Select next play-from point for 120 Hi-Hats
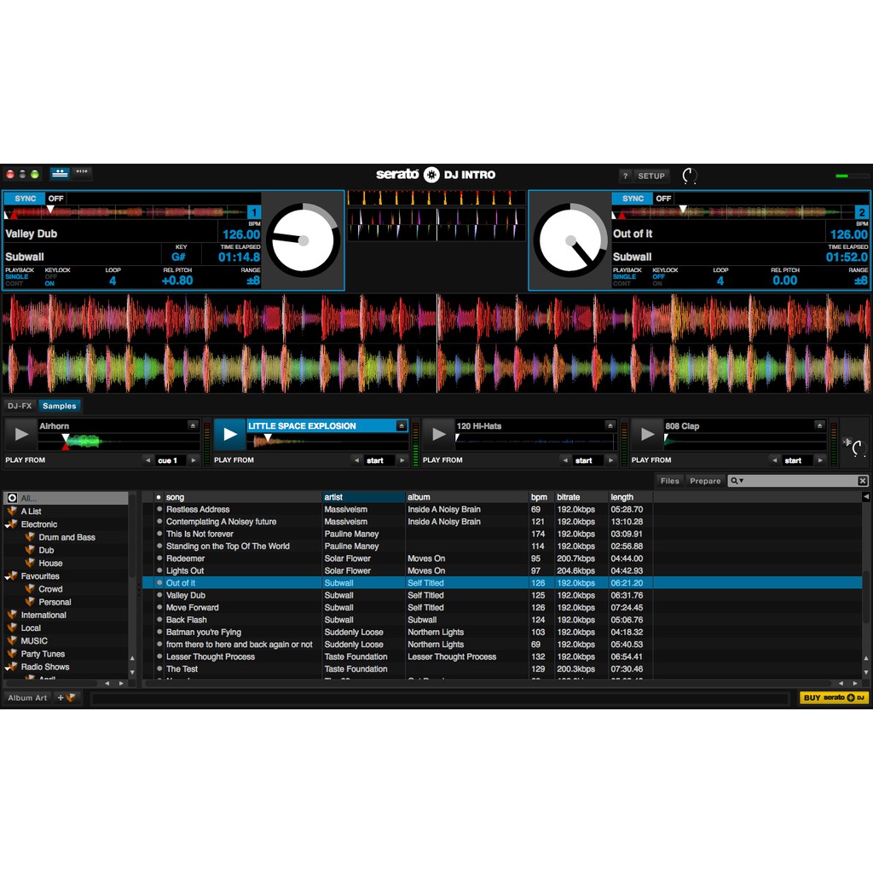The height and width of the screenshot is (873, 873). pos(610,460)
